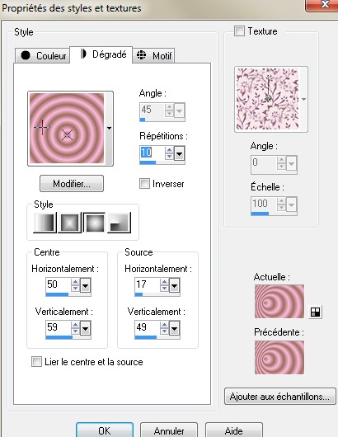Click the X center marker in gradient preview
This screenshot has width=338, height=437.
(x=67, y=135)
